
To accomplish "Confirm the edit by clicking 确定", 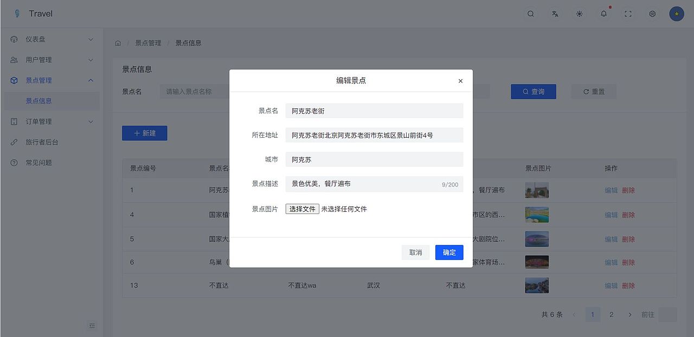I will coord(449,252).
